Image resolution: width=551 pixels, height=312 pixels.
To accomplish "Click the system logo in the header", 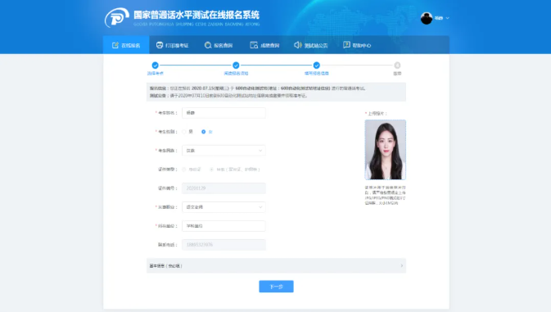I will click(x=116, y=17).
